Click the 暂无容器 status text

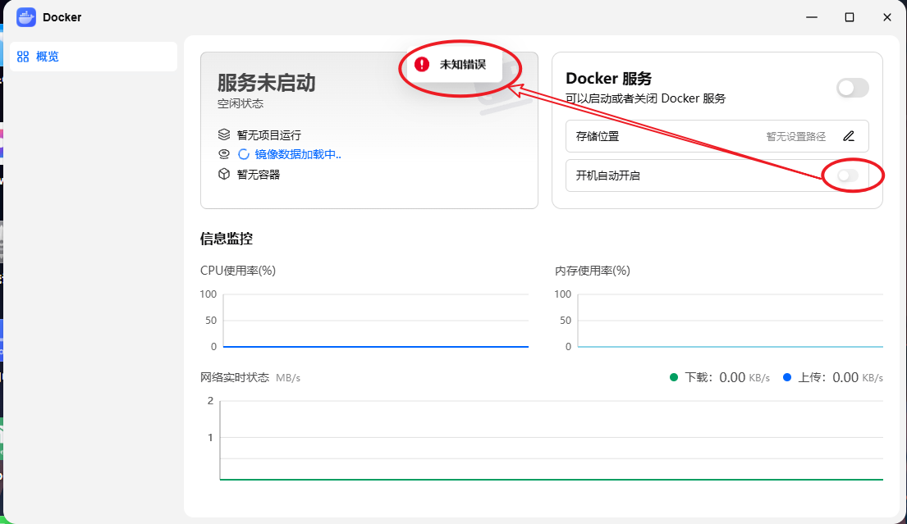point(258,175)
